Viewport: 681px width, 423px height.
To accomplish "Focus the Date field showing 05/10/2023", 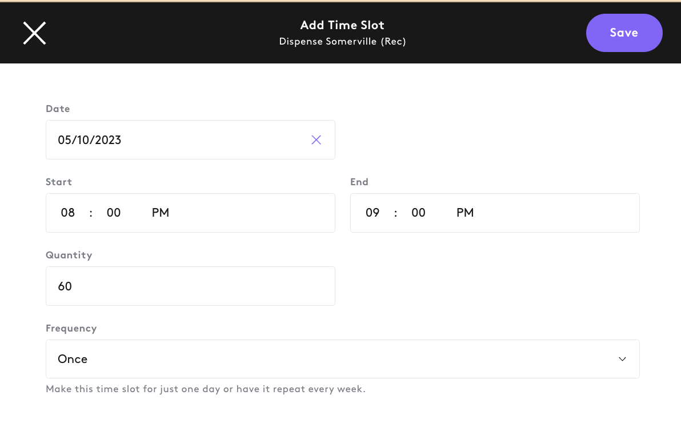I will pyautogui.click(x=190, y=139).
